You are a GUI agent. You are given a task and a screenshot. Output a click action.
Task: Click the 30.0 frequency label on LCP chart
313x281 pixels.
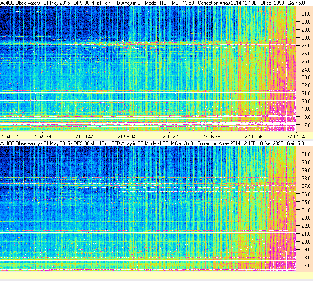coord(306,163)
